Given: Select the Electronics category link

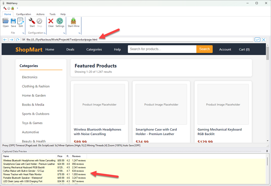Looking at the screenshot, I should click(x=30, y=77).
